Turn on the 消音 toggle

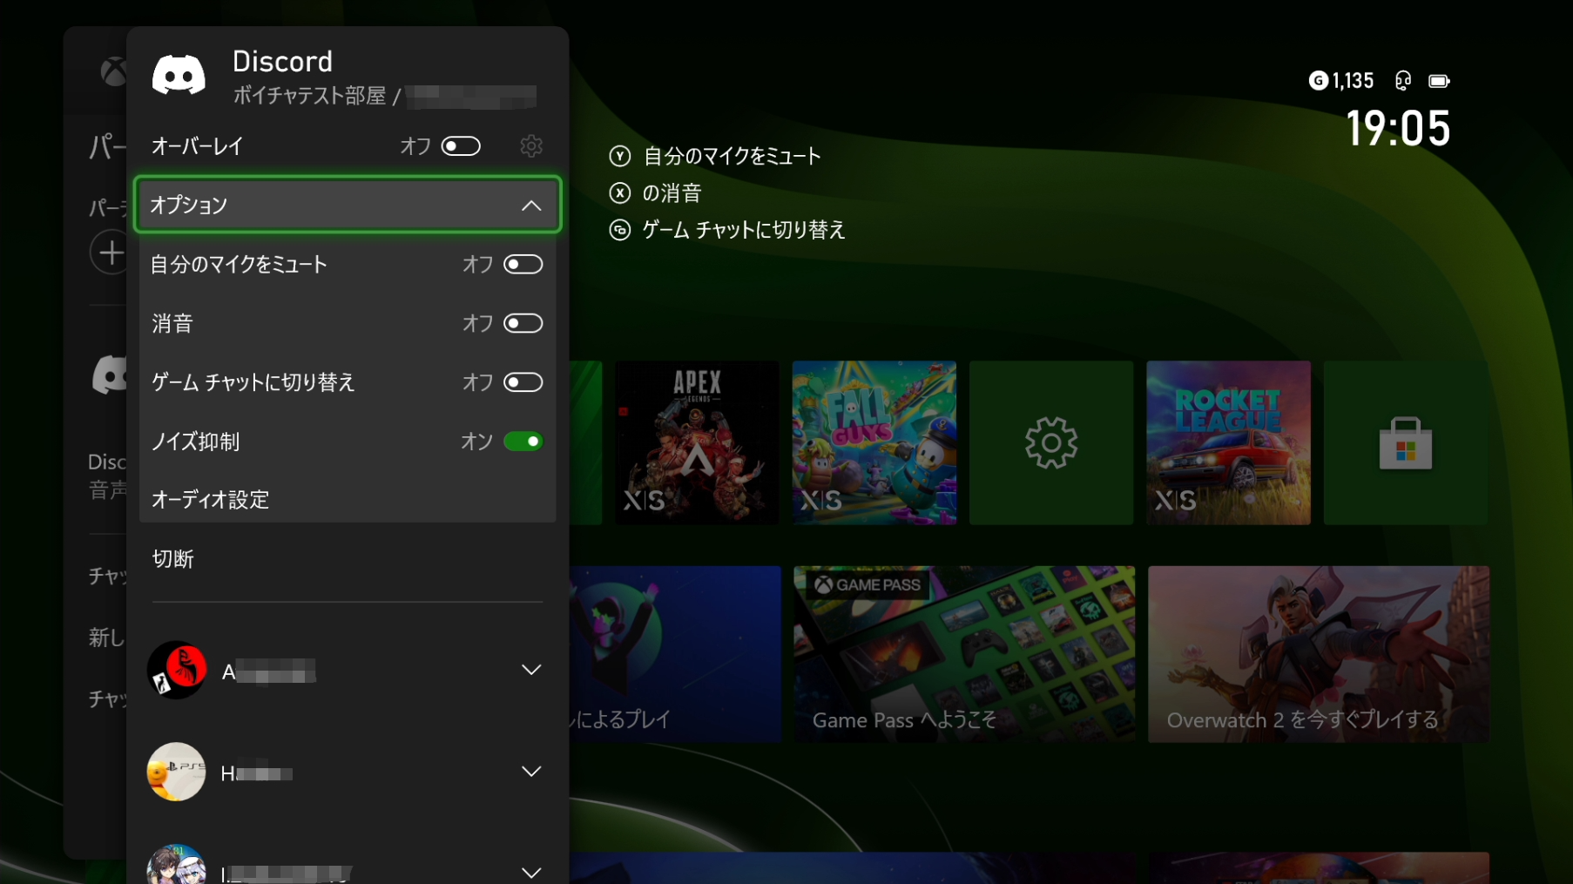[x=523, y=323]
